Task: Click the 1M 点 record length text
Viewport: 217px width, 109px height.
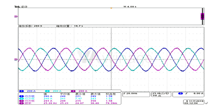Action: [157, 96]
